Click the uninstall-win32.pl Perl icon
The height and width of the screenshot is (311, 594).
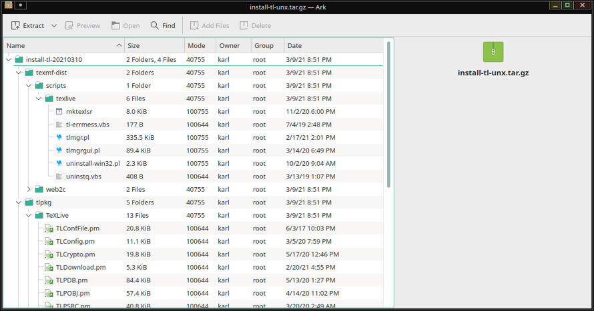[59, 164]
